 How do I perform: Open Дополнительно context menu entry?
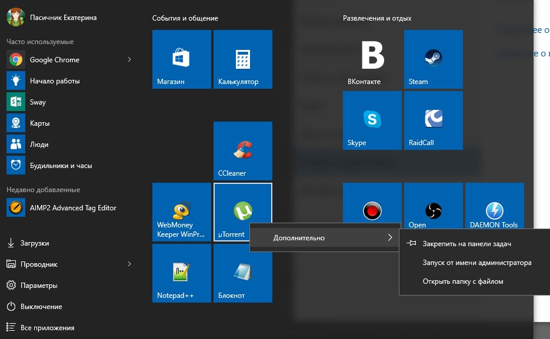325,237
